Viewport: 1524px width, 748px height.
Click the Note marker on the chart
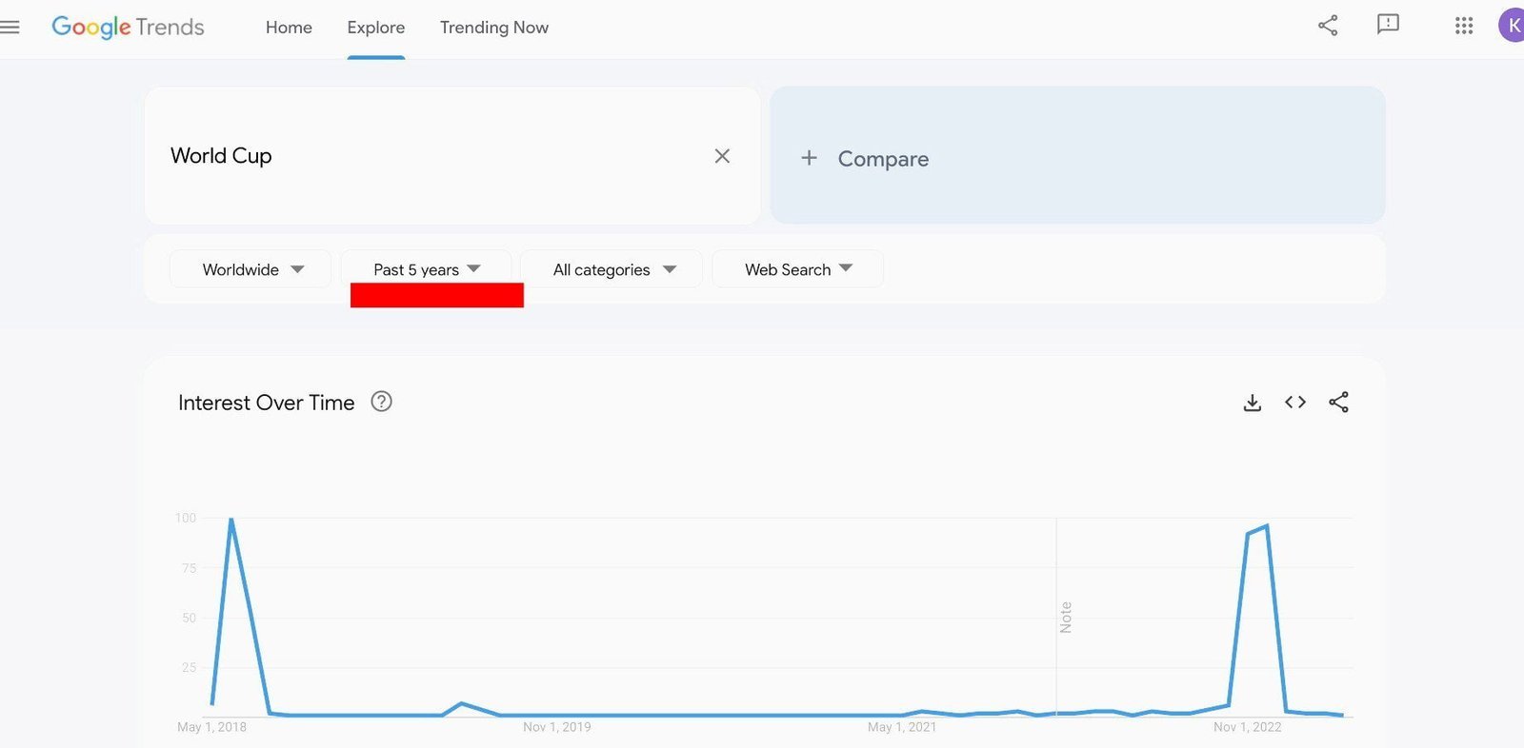(x=1066, y=618)
